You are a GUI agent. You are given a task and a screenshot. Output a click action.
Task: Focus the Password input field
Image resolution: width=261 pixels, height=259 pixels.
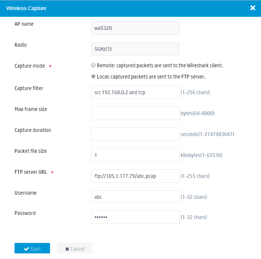(x=135, y=217)
